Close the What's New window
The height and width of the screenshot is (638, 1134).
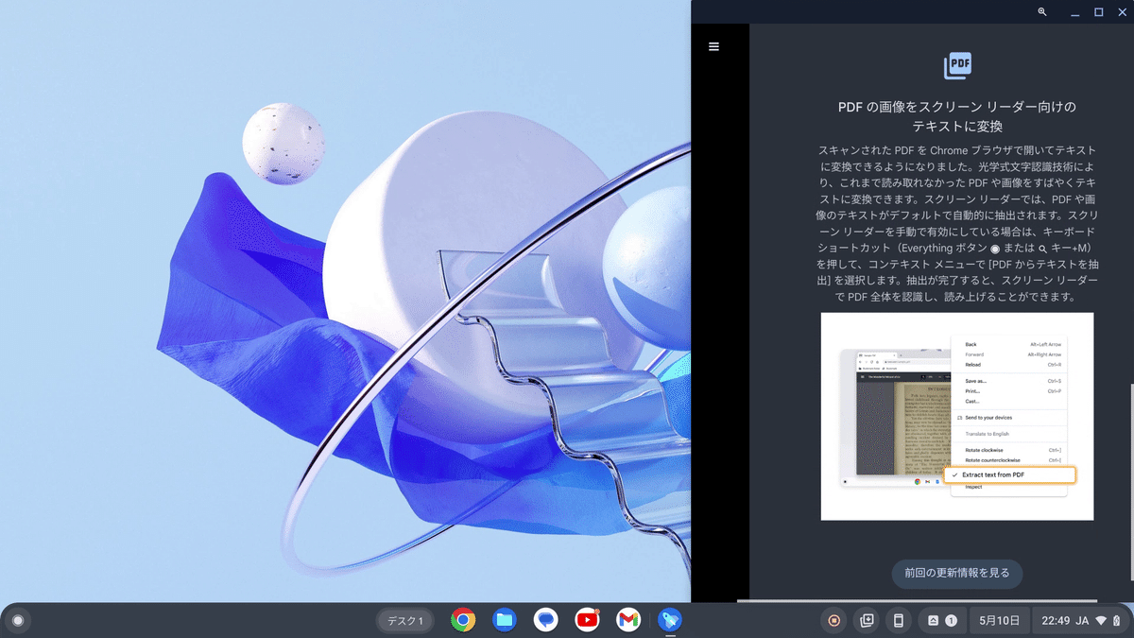tap(1122, 12)
